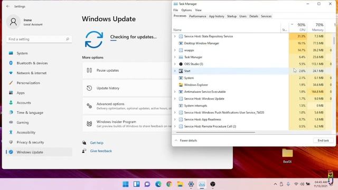338x190 pixels.
Task: Click the End task button
Action: tap(323, 140)
